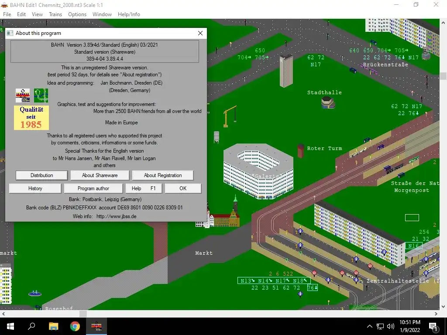Screen dimensions: 447x335
Task: Click the Program author button
Action: point(93,188)
